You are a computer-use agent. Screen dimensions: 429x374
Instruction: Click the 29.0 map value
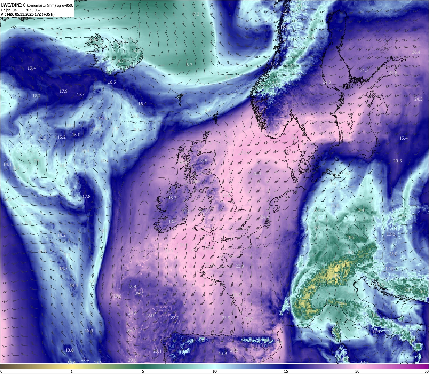click(132, 360)
